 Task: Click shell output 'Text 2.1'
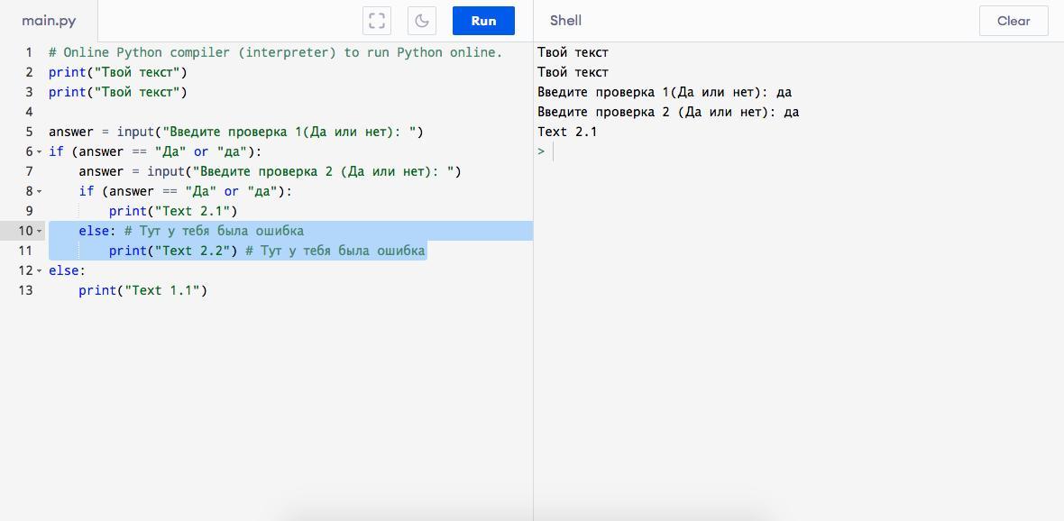click(567, 132)
